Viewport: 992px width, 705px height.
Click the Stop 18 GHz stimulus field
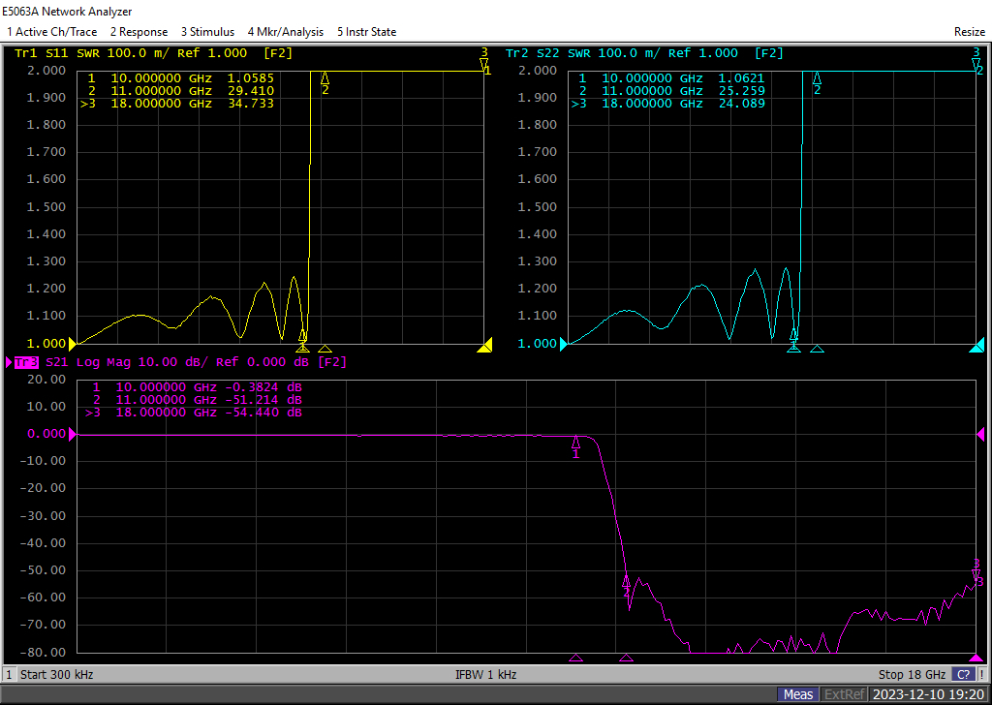(x=912, y=674)
